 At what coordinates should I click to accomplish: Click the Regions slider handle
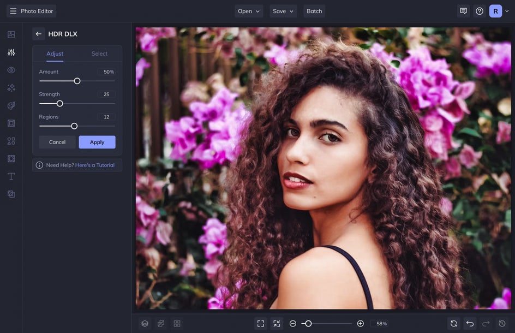point(74,126)
